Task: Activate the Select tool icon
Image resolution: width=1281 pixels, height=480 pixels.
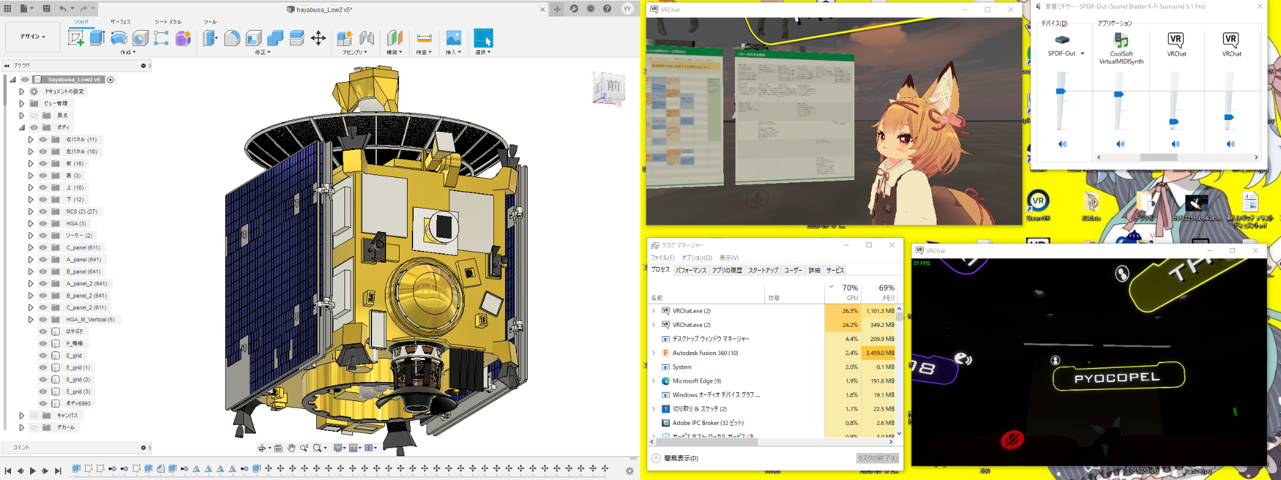Action: 483,38
